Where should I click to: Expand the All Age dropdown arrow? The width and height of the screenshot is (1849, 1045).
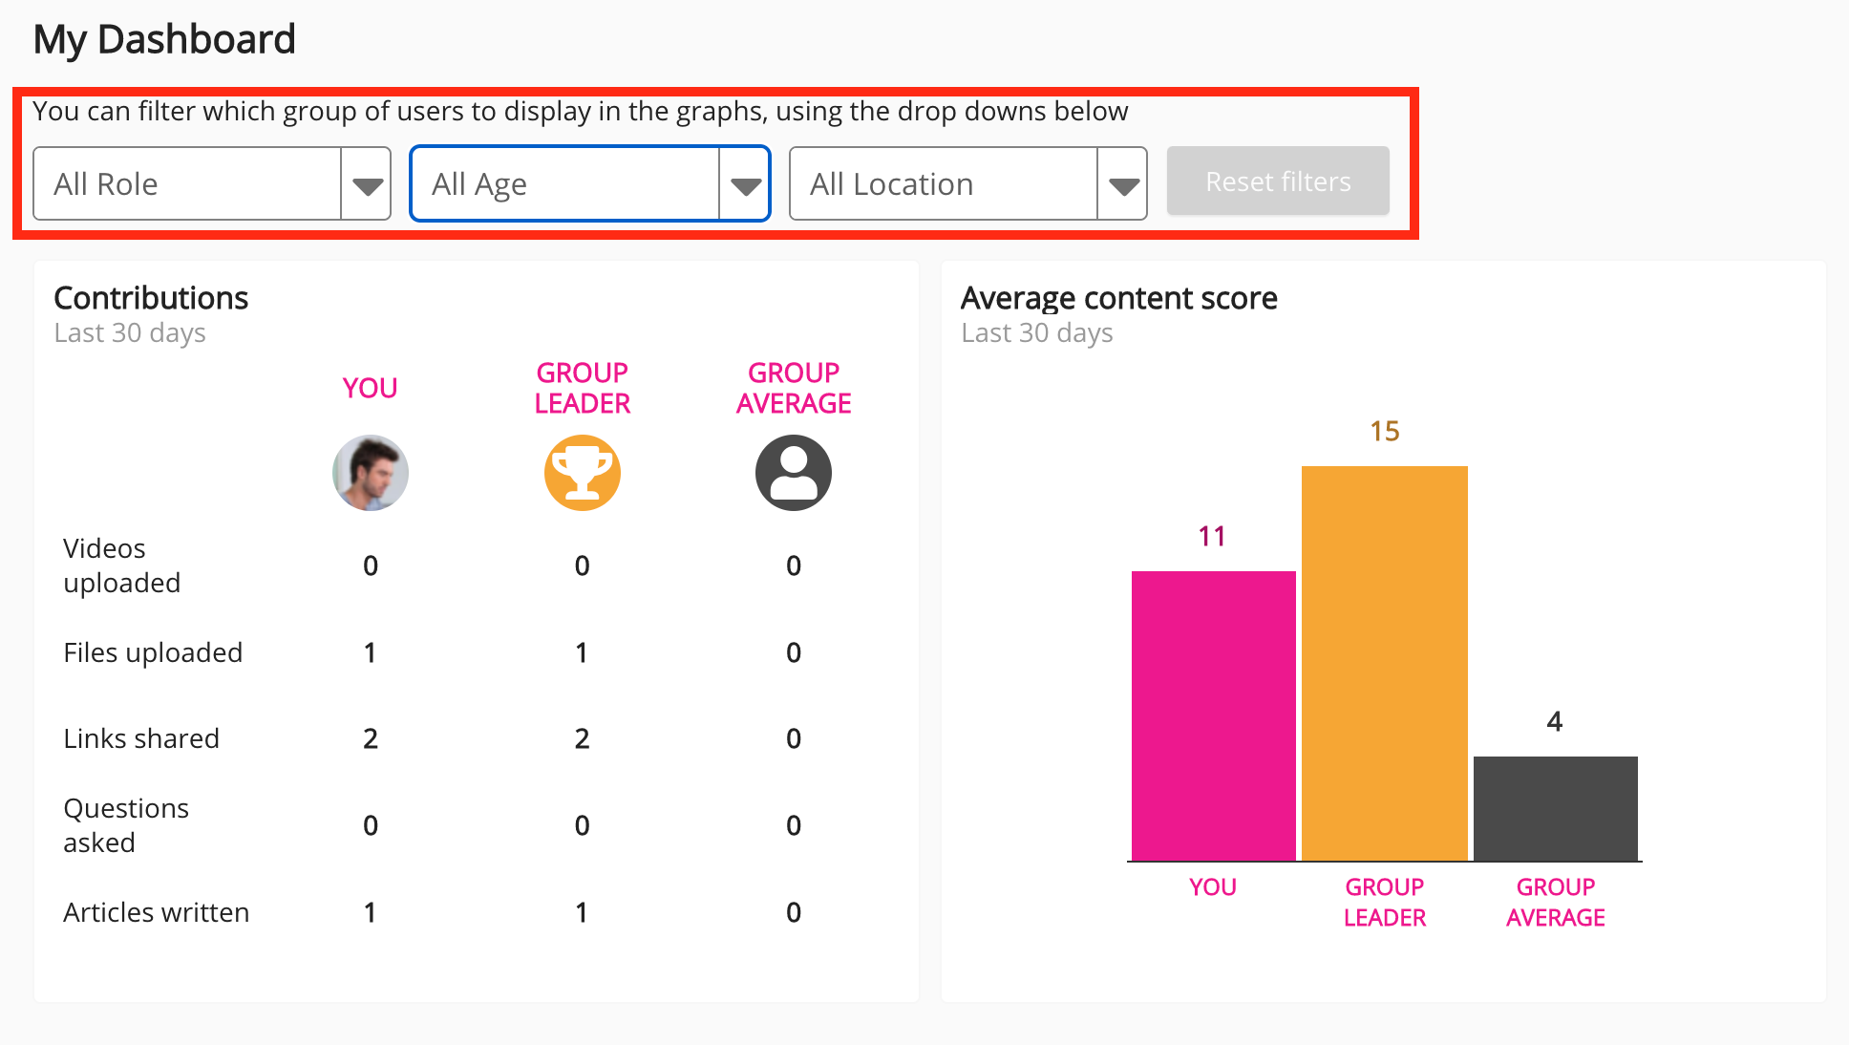(745, 184)
